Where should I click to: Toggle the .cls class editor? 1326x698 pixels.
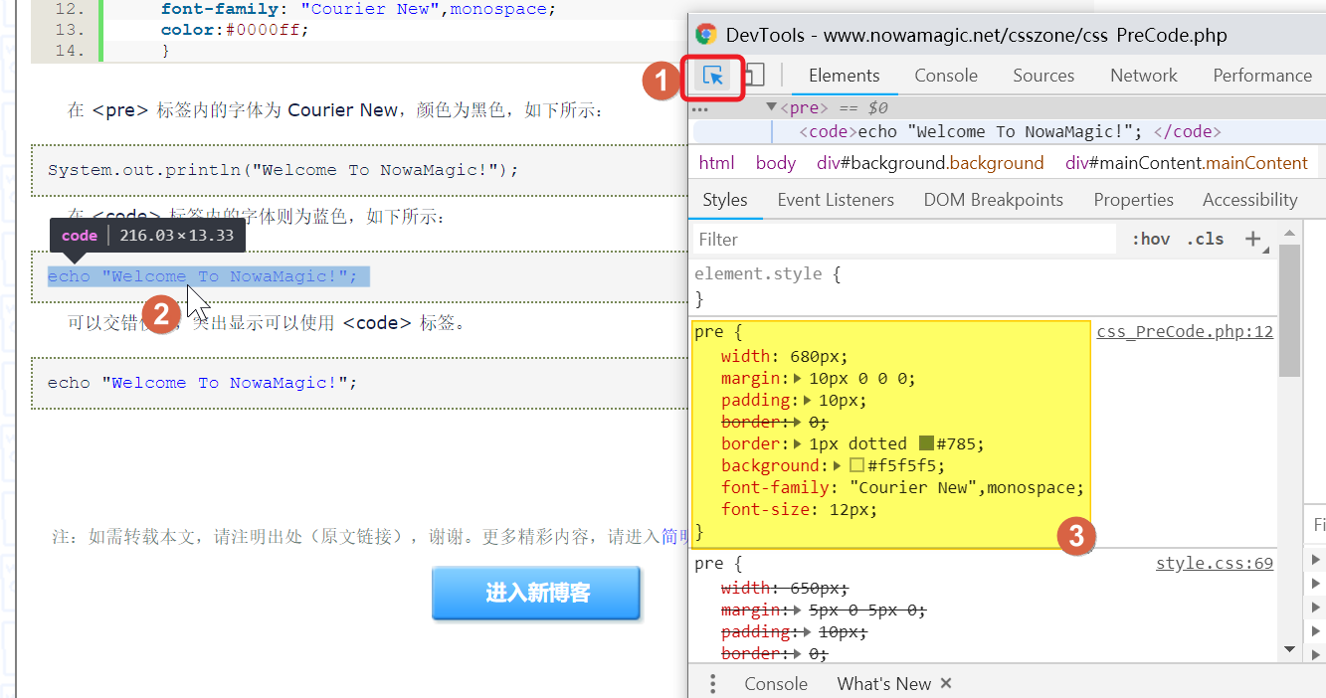(x=1205, y=239)
